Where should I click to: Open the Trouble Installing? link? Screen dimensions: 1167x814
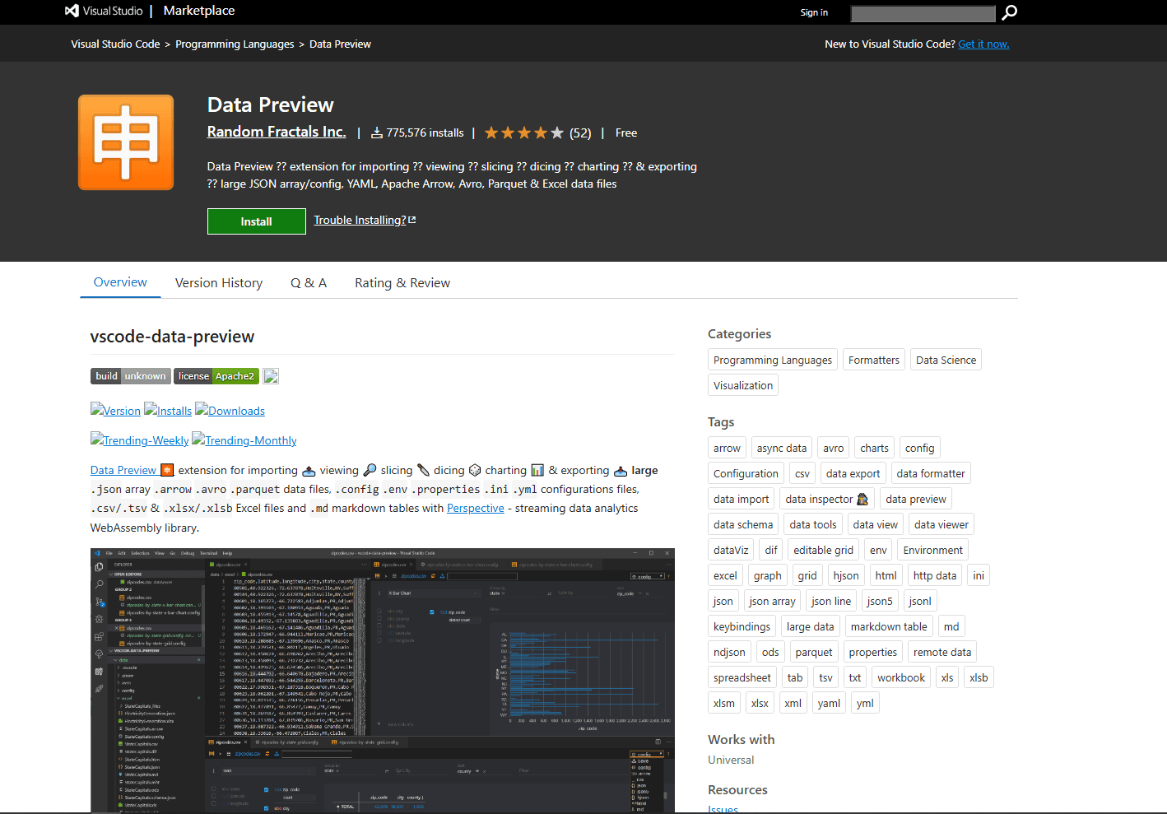[x=360, y=220]
